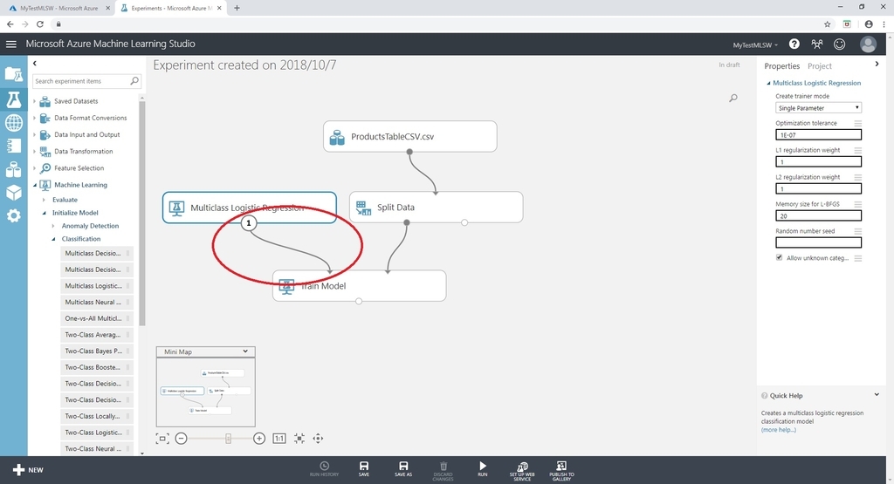
Task: Expand Data Transformation category
Action: 34,152
